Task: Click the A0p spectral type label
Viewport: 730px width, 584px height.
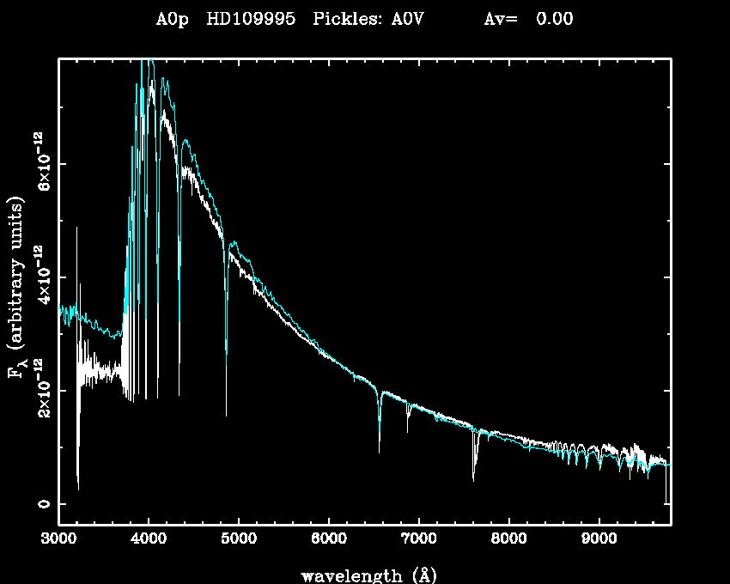Action: click(173, 20)
